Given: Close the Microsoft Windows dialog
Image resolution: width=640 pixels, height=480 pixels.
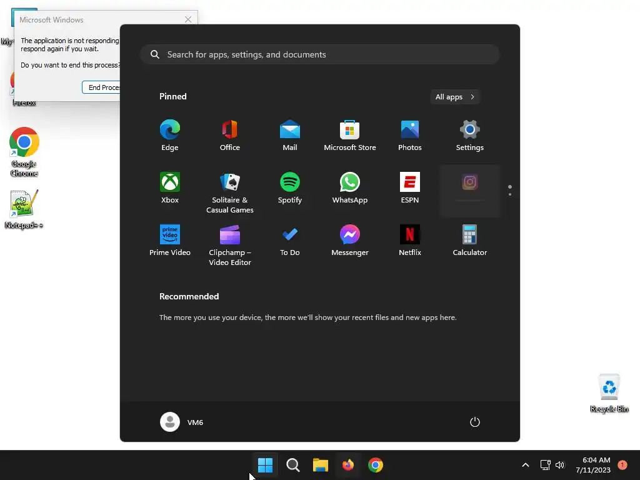Looking at the screenshot, I should click(188, 19).
